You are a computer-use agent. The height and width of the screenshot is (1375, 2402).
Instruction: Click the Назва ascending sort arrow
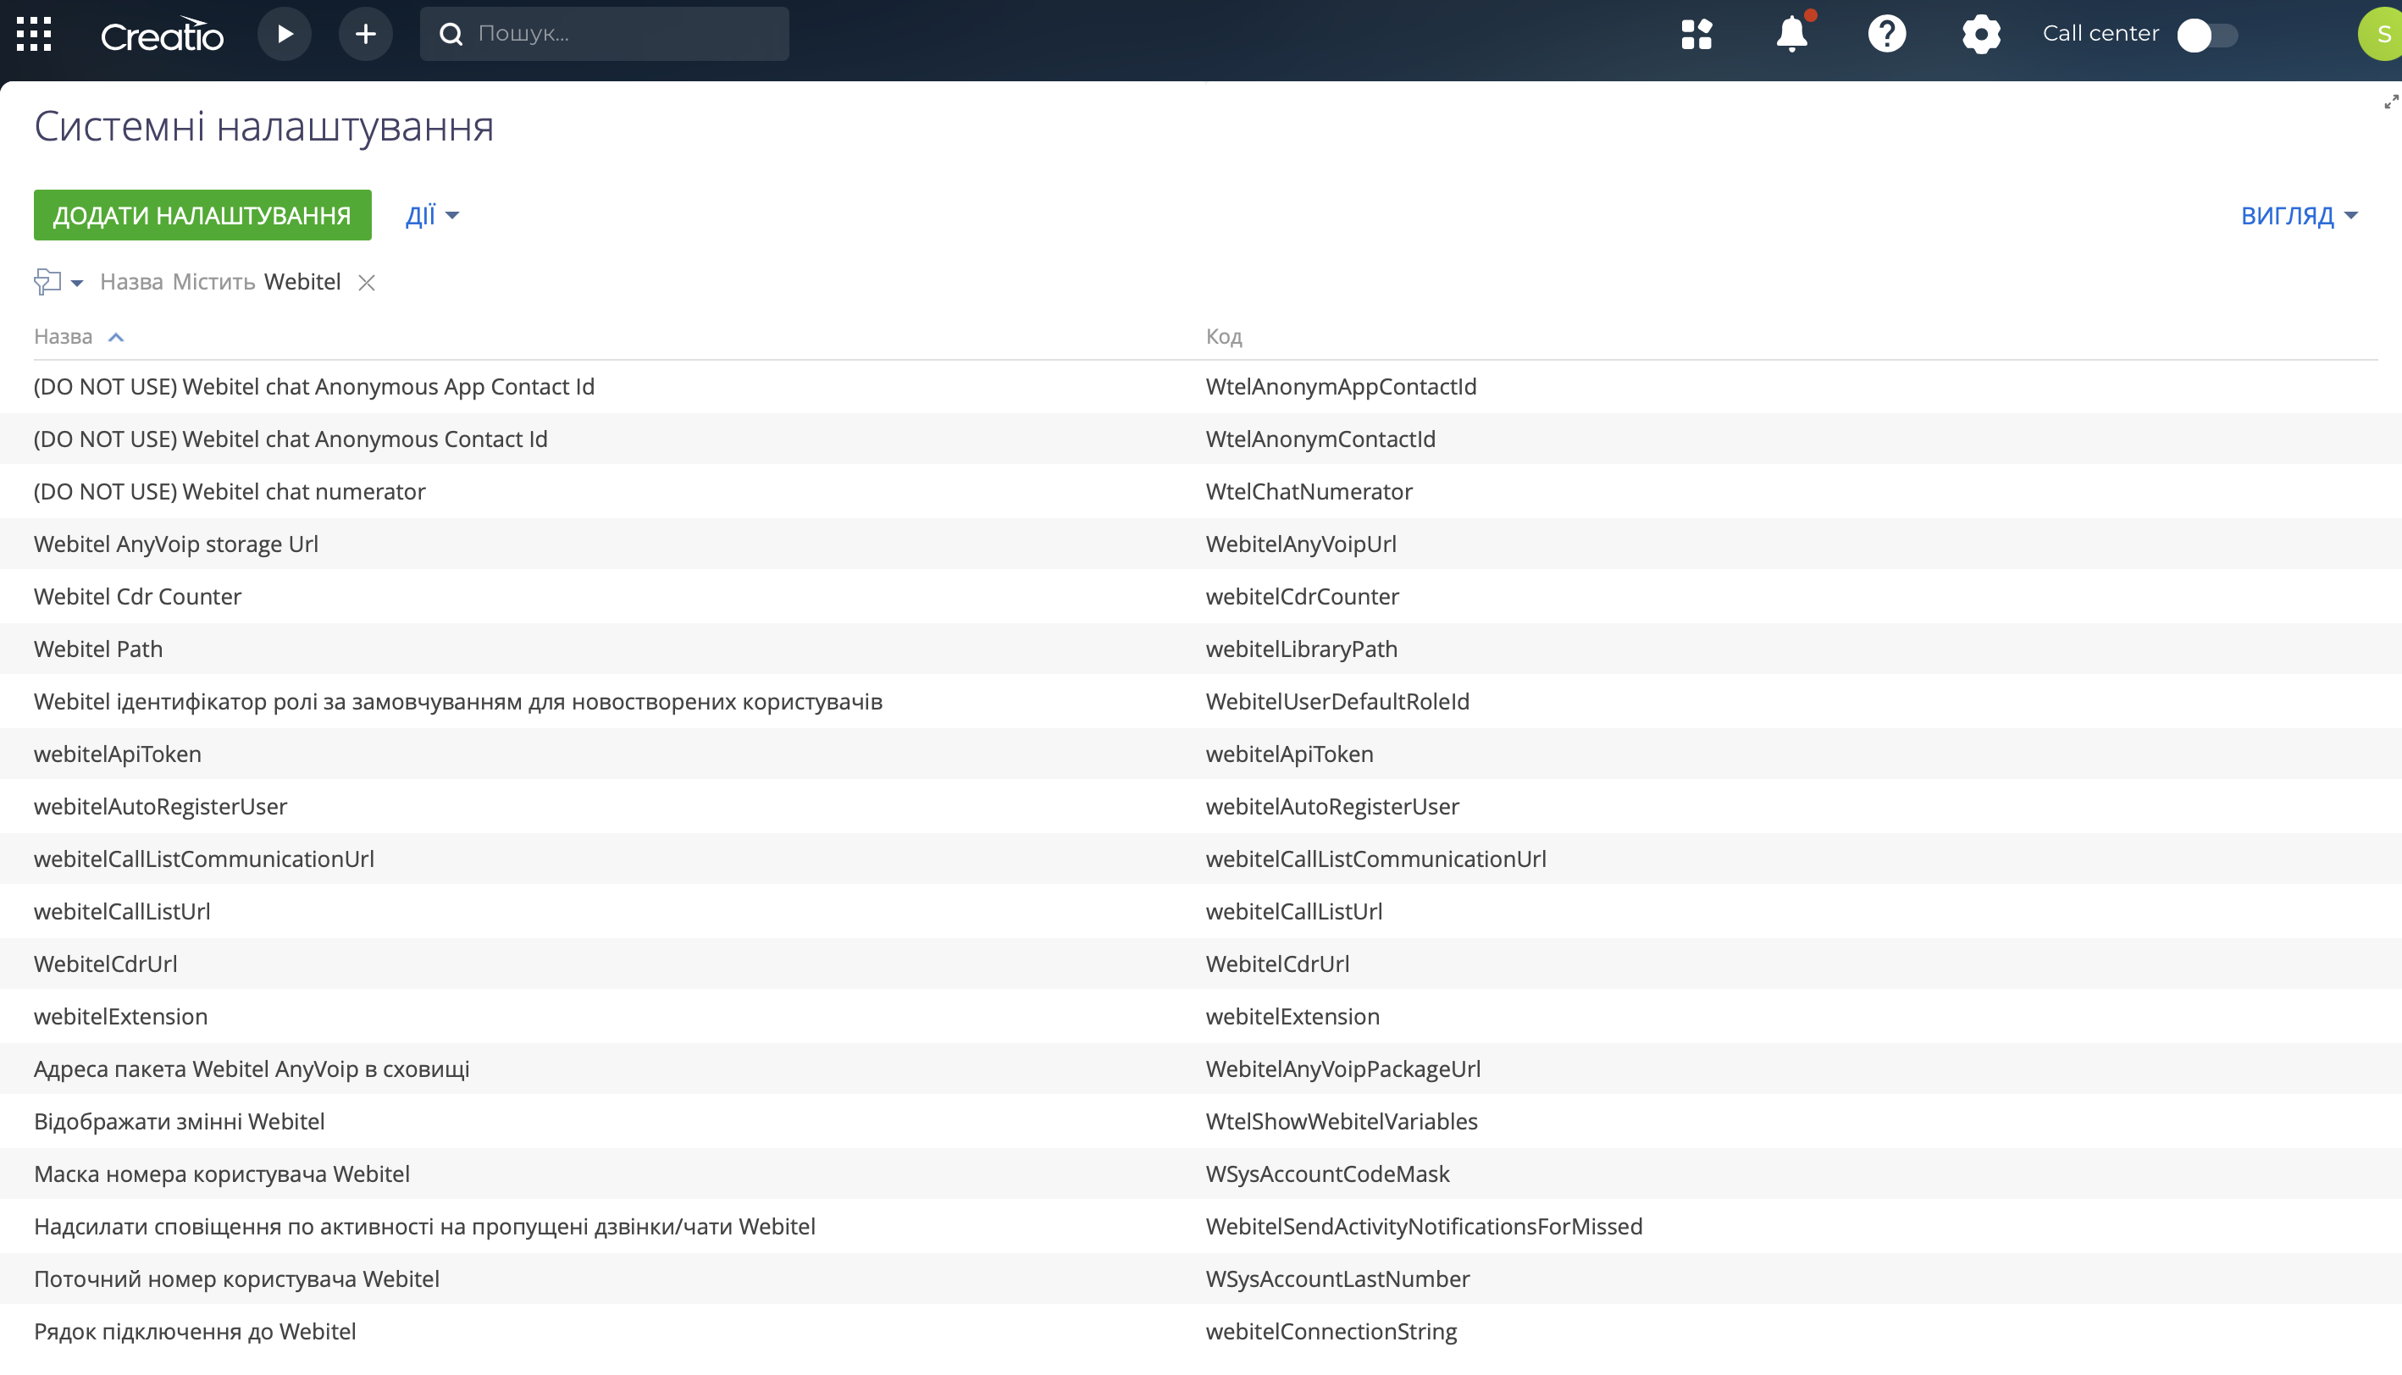tap(116, 337)
